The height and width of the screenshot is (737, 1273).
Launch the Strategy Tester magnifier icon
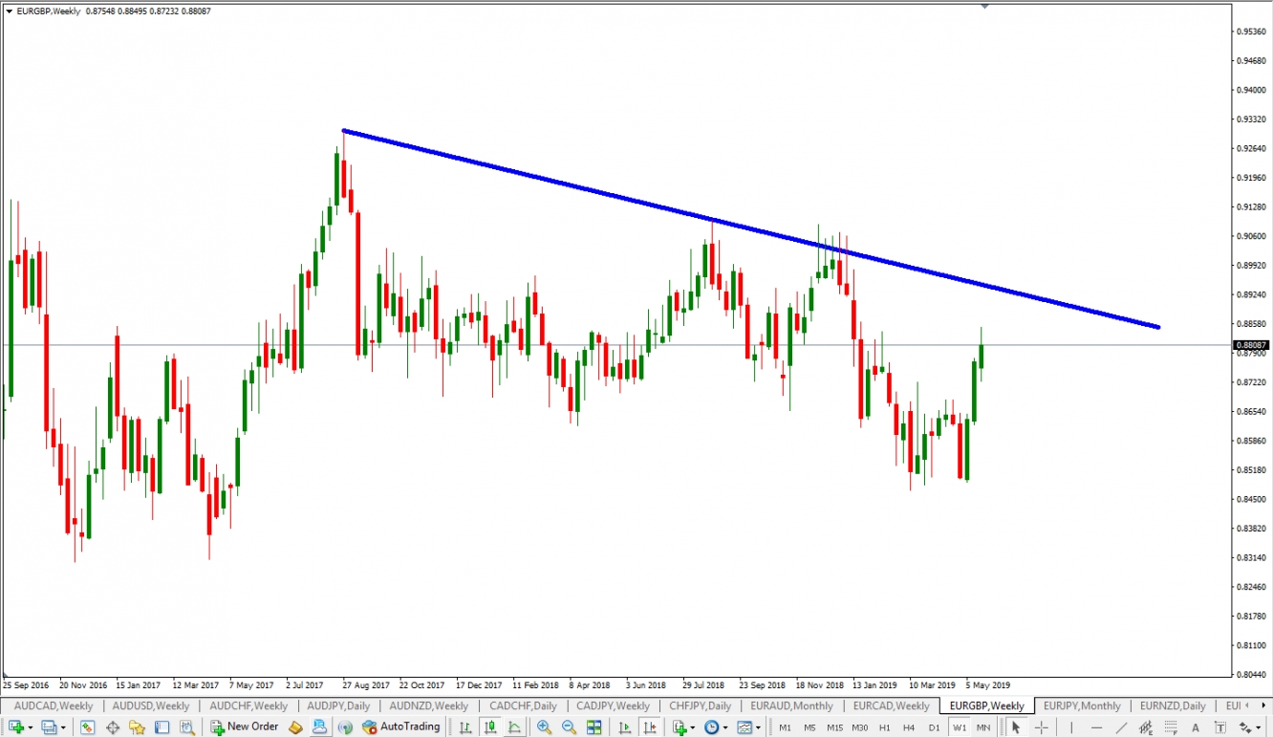[187, 727]
